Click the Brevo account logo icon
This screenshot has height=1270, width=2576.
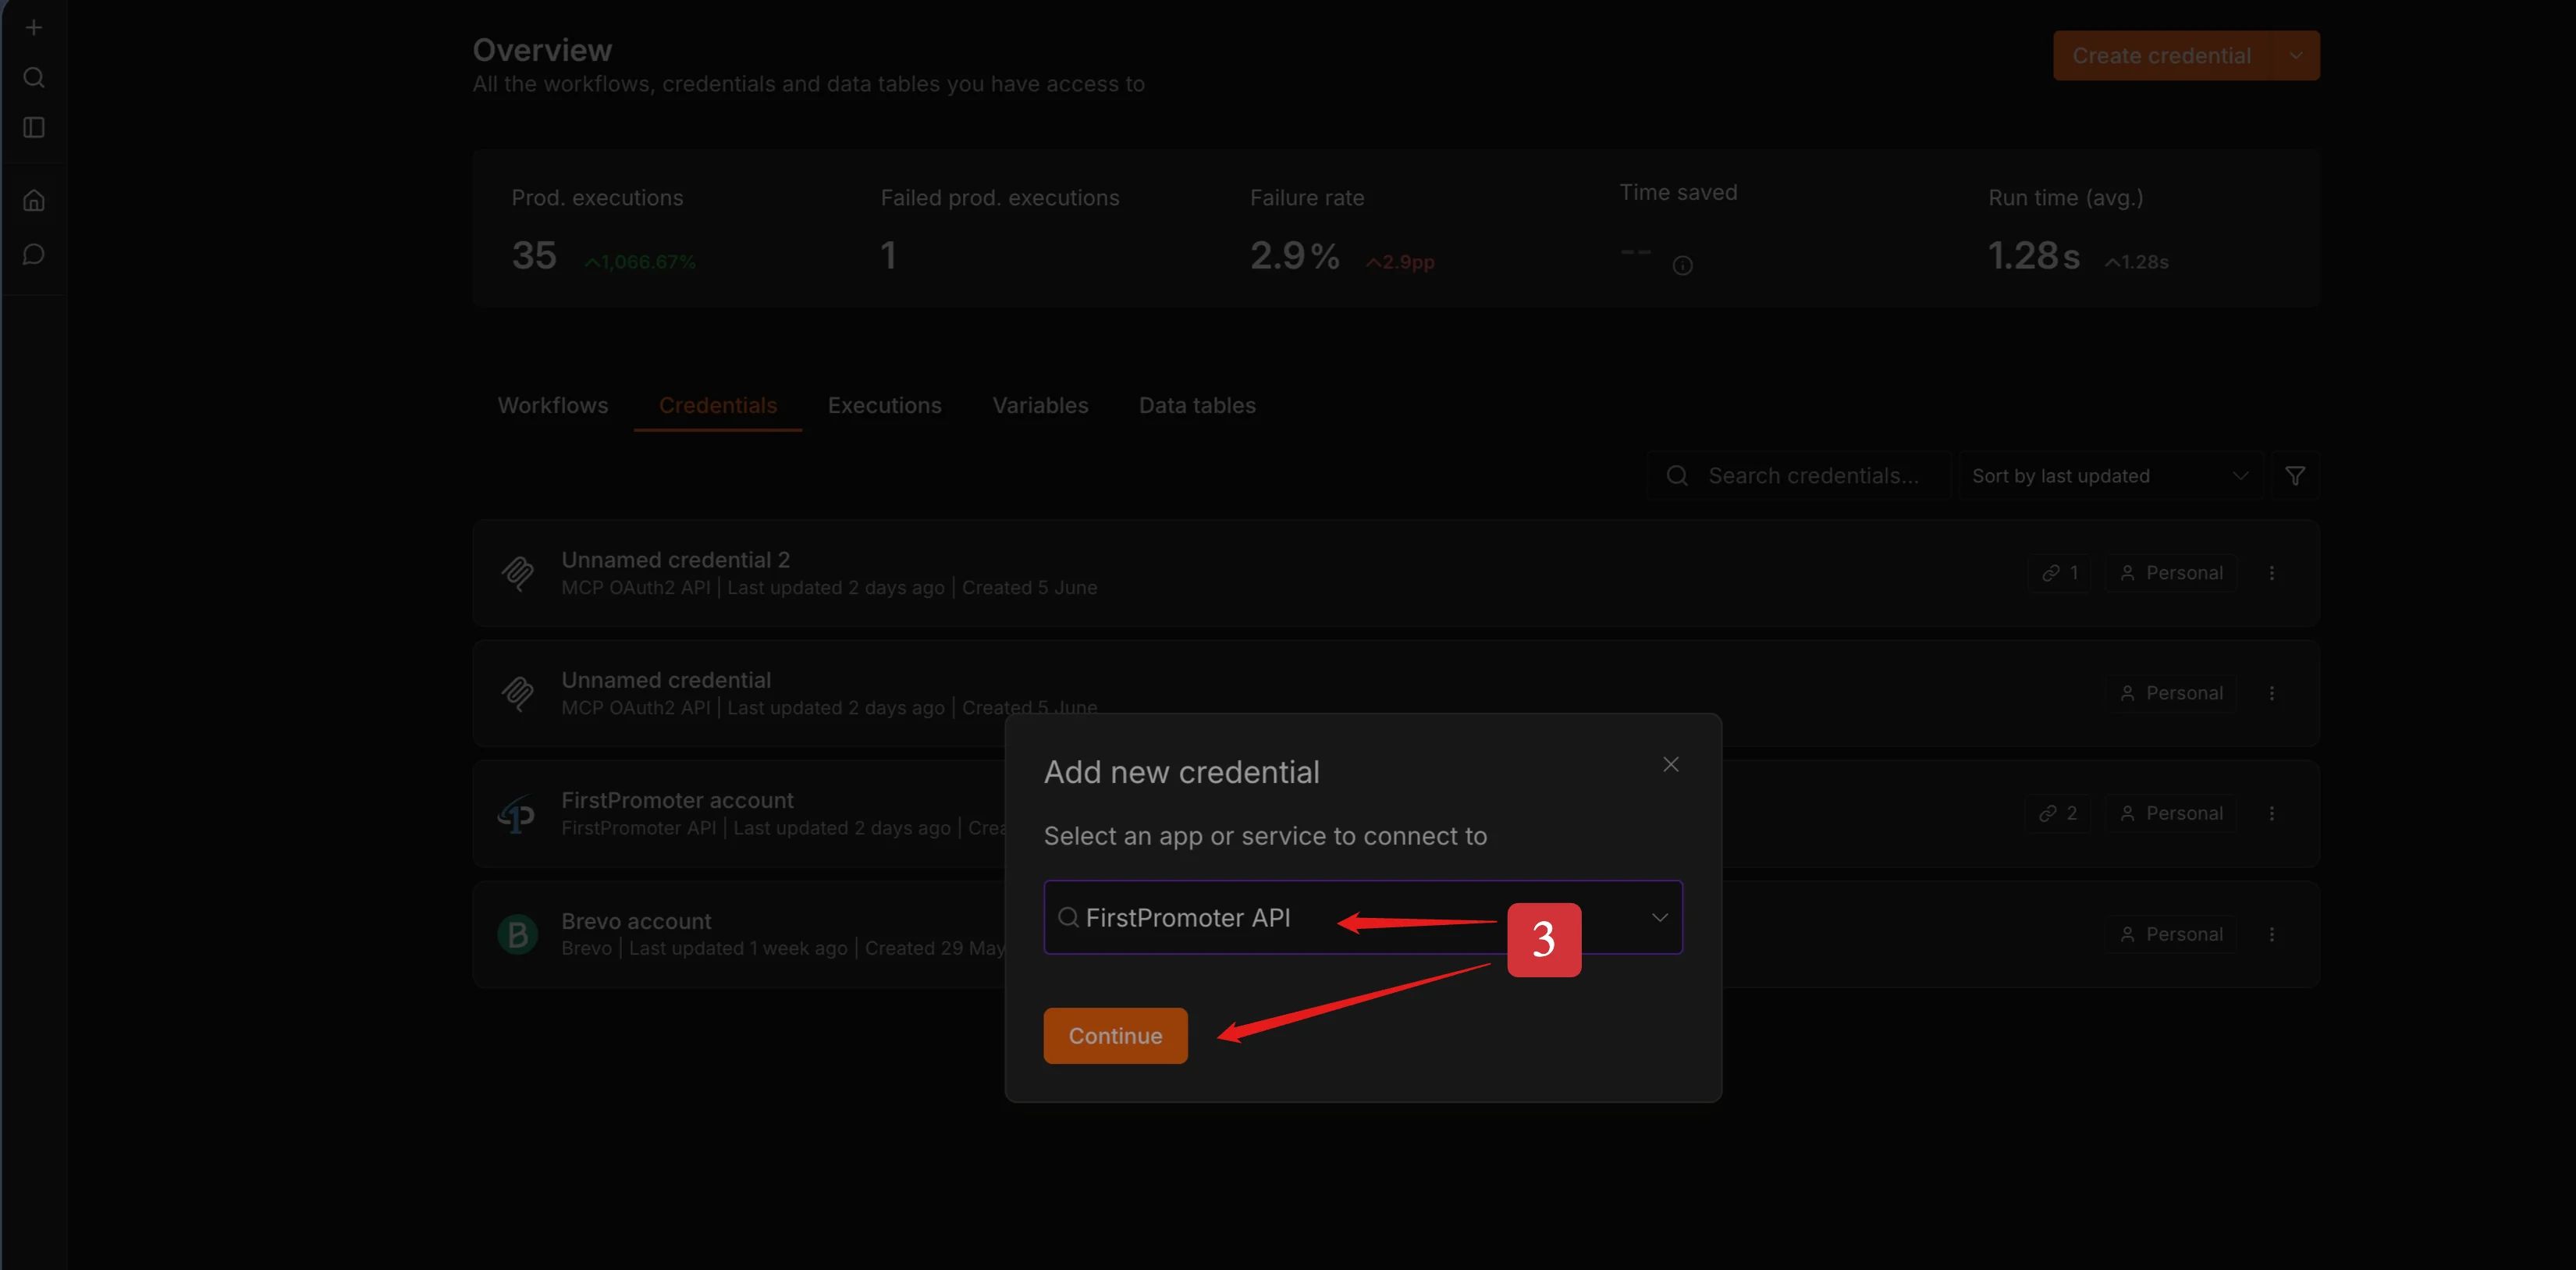coord(517,934)
